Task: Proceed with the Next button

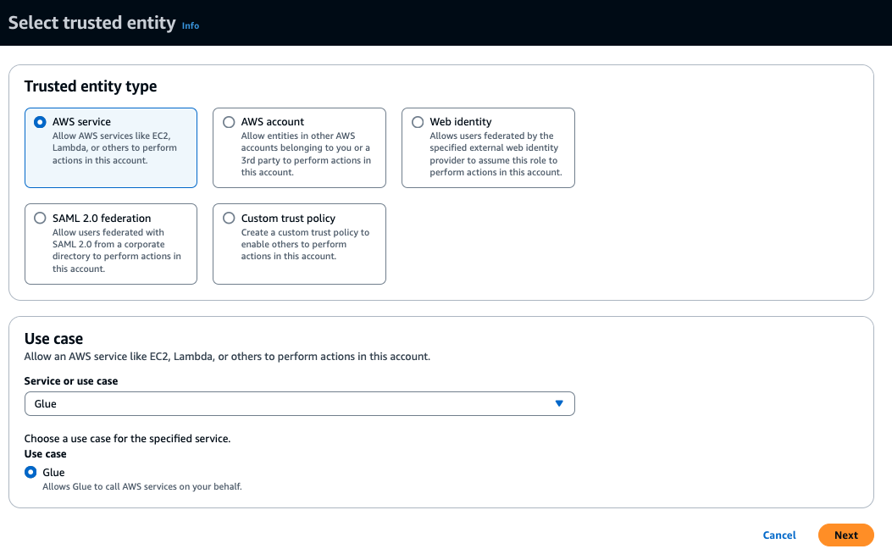Action: pyautogui.click(x=846, y=535)
